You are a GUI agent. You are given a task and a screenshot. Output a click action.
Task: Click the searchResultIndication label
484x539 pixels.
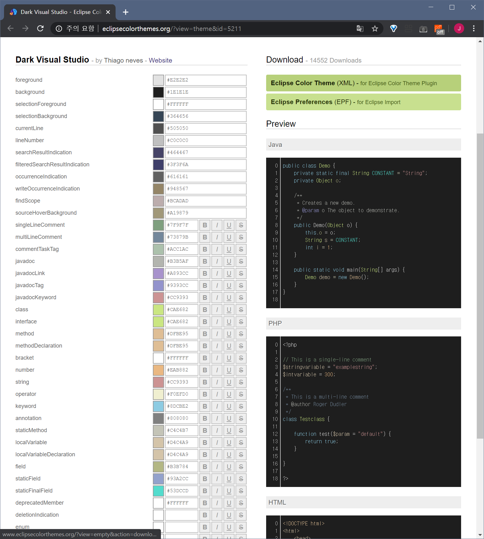[x=44, y=152]
